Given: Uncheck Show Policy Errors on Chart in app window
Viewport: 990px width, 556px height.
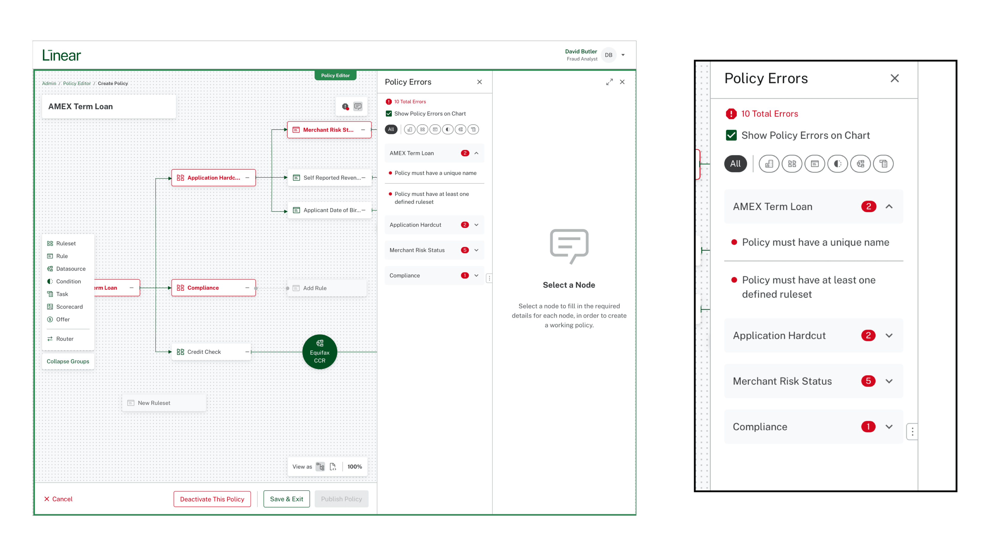Looking at the screenshot, I should (389, 114).
